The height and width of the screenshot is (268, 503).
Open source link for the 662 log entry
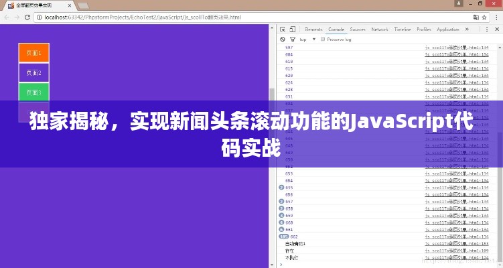point(456,237)
